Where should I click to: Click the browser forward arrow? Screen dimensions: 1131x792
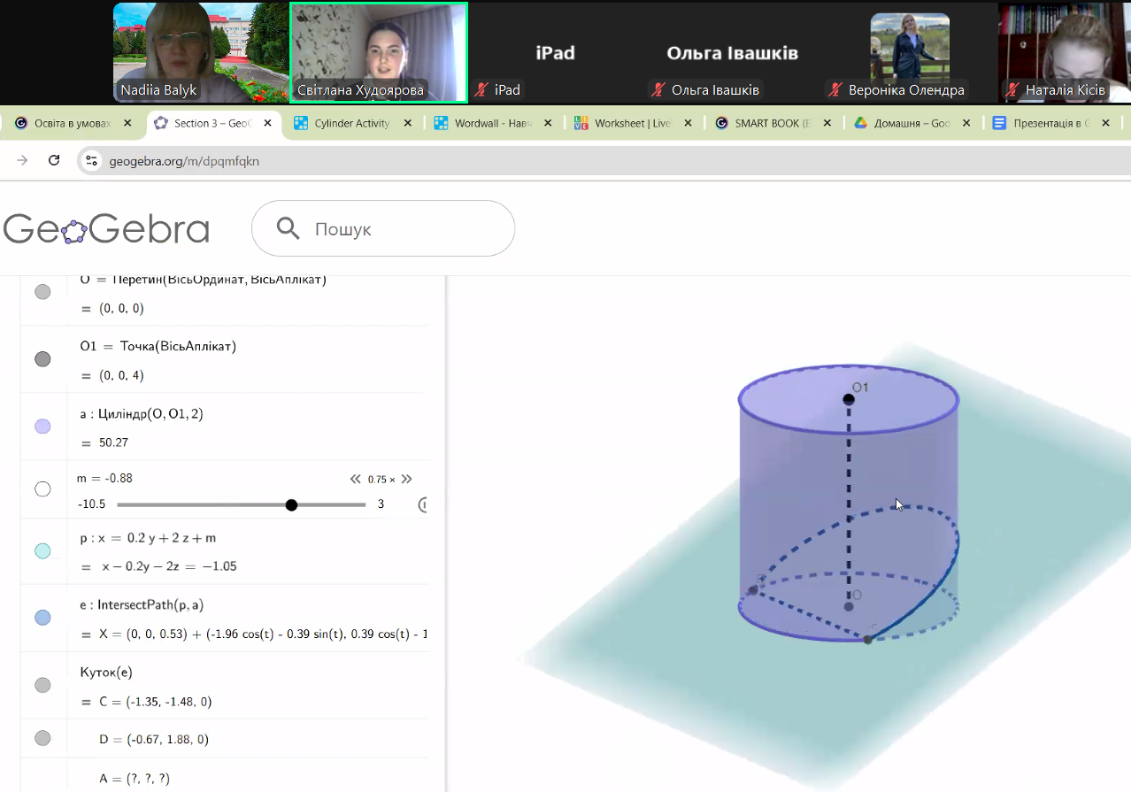pos(22,160)
